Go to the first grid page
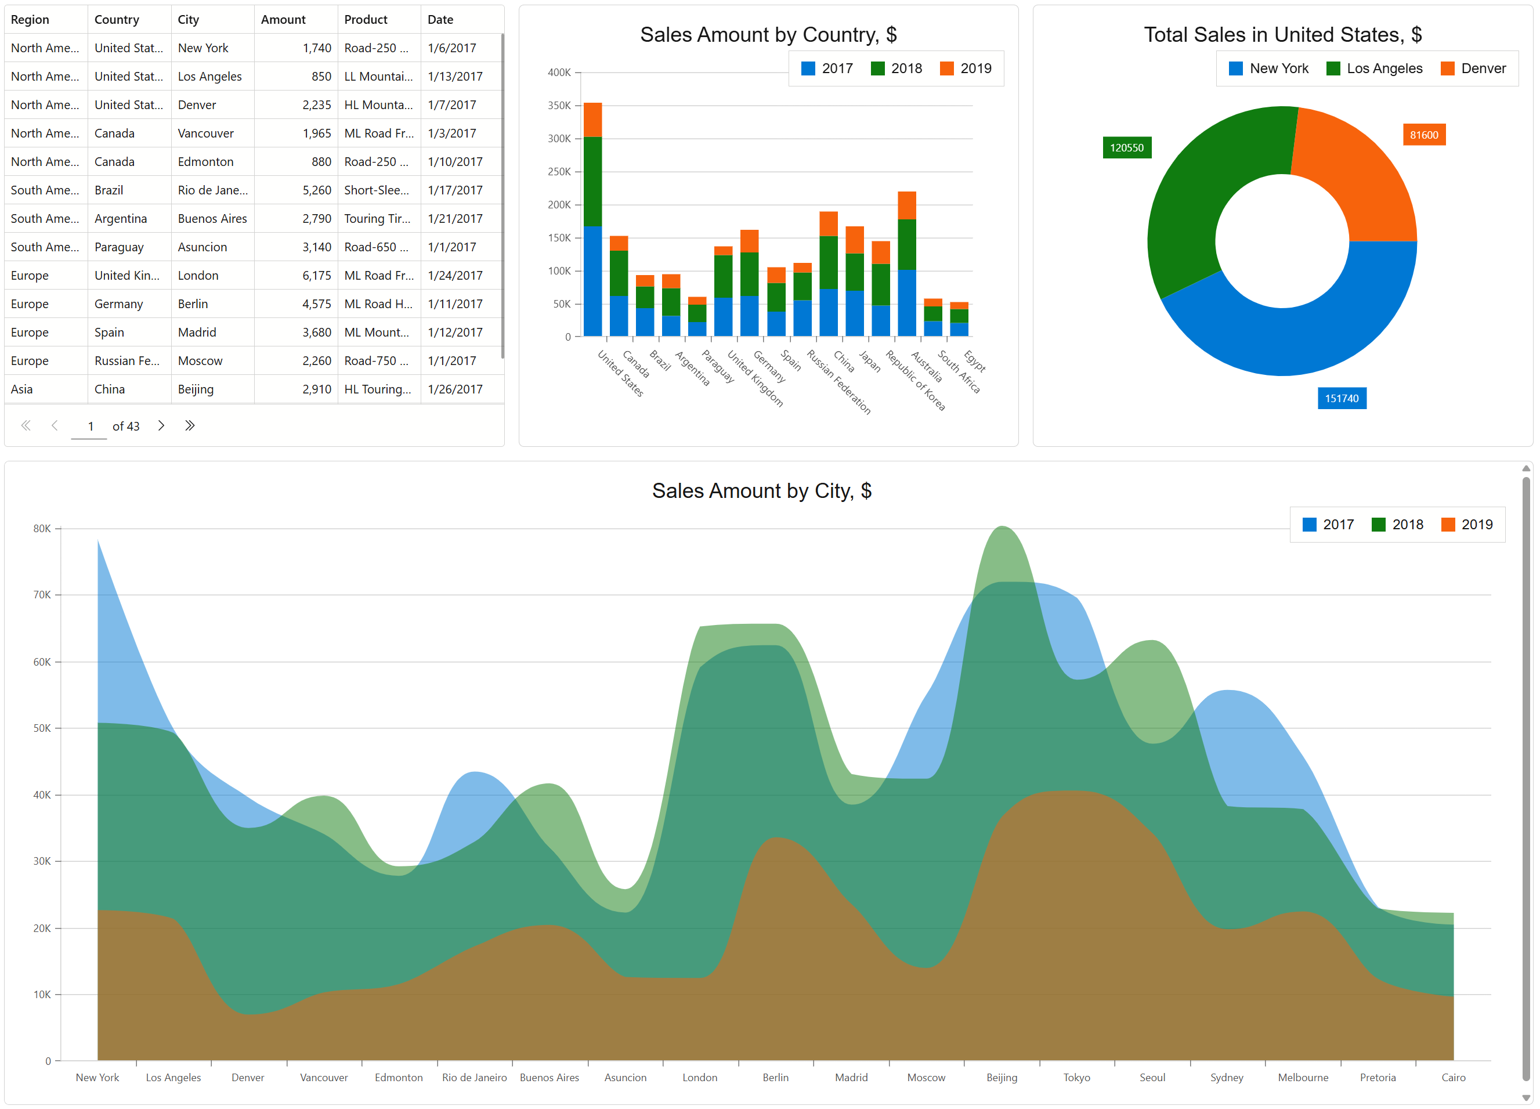 coord(26,426)
